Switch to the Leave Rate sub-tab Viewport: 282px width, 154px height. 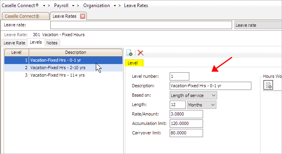coord(15,43)
